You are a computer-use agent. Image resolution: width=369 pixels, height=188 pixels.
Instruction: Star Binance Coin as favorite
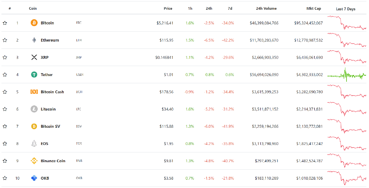click(5, 161)
